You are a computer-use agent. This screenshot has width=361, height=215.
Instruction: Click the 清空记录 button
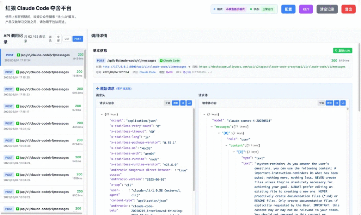(327, 9)
